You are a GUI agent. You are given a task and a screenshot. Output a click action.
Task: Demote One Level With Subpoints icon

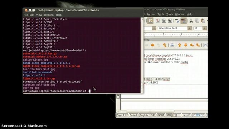tap(165, 45)
